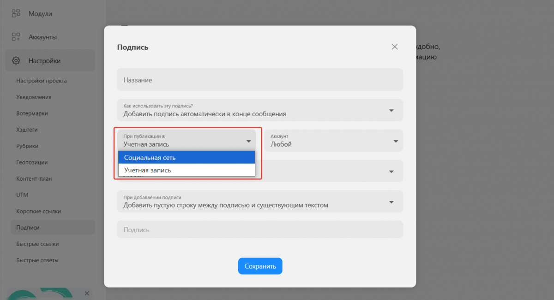Select Вотермарки in the sidebar
This screenshot has width=554, height=300.
click(x=32, y=113)
